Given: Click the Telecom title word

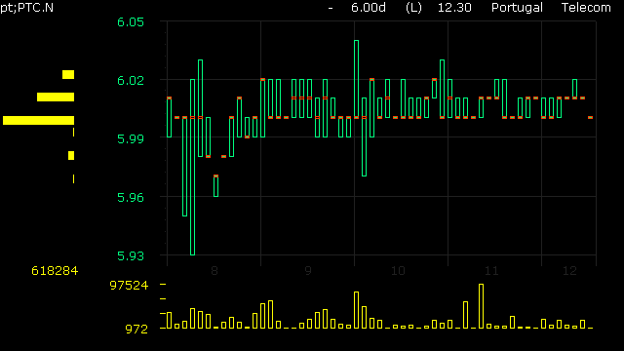Looking at the screenshot, I should [x=586, y=8].
